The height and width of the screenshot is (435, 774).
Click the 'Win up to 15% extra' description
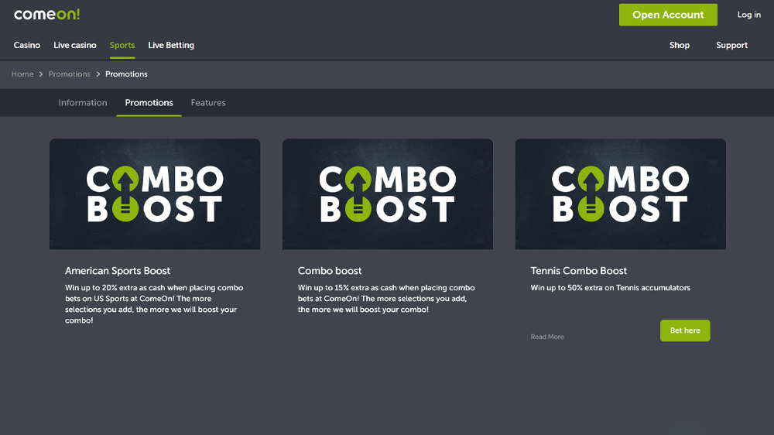coord(386,298)
